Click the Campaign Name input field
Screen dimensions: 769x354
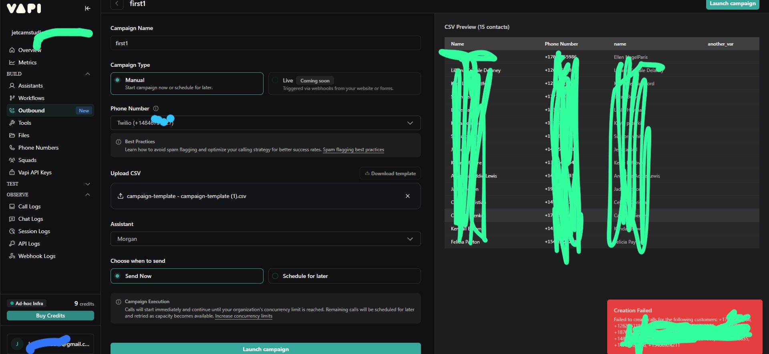[x=266, y=43]
